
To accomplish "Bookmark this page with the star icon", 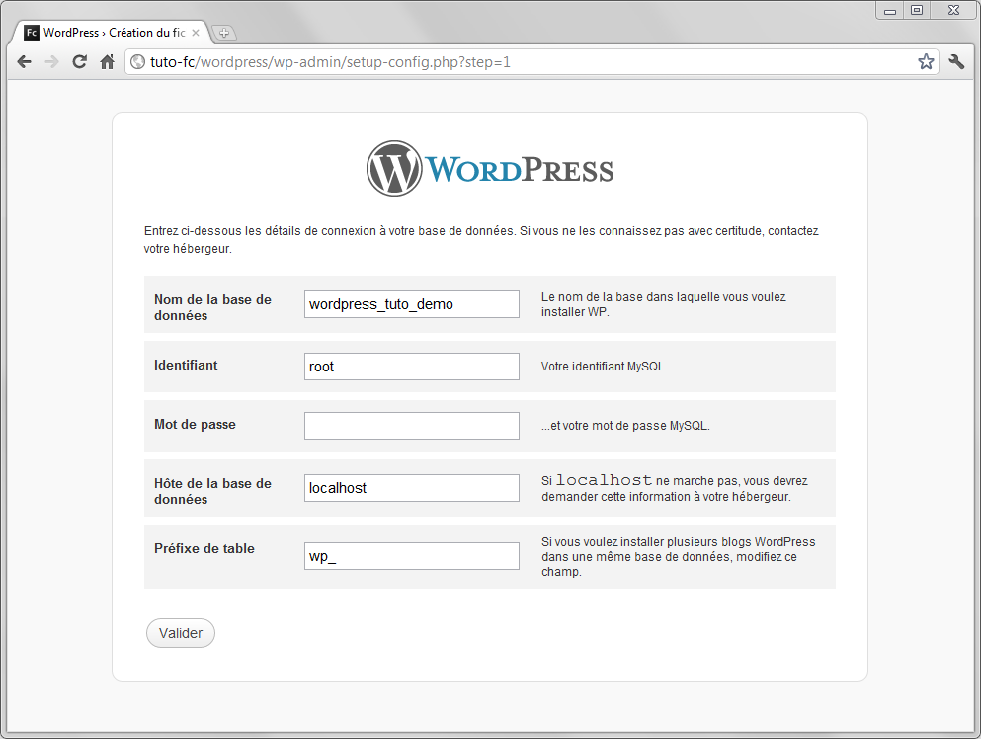I will pos(926,61).
